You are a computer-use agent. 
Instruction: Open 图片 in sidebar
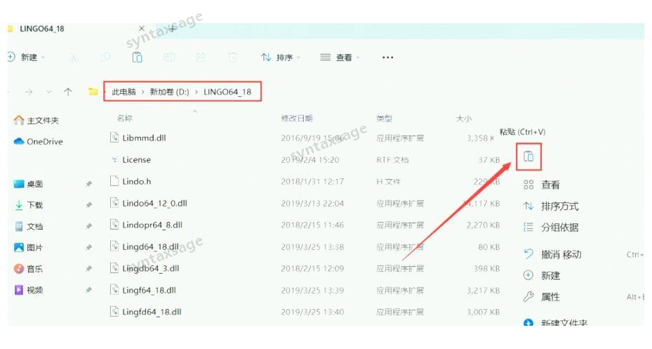28,247
